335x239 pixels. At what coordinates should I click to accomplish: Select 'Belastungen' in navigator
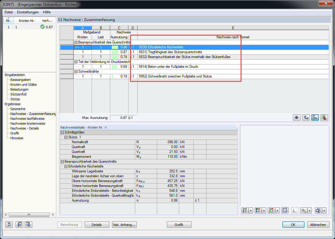tap(19, 89)
